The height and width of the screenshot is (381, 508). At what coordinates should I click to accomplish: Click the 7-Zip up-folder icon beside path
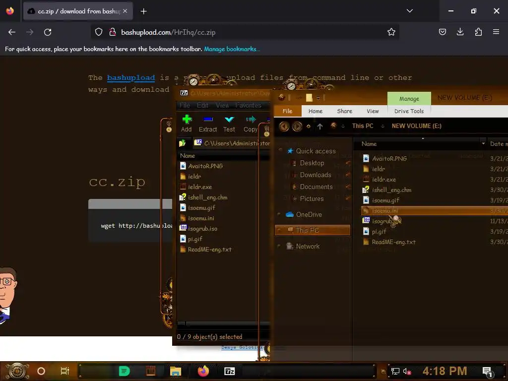coord(183,143)
